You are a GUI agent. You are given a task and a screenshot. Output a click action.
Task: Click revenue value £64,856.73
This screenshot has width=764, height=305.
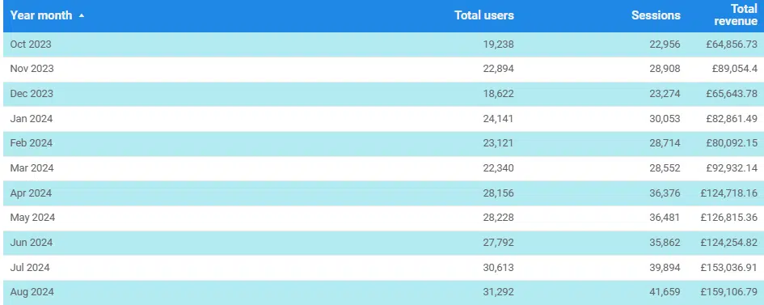click(732, 44)
